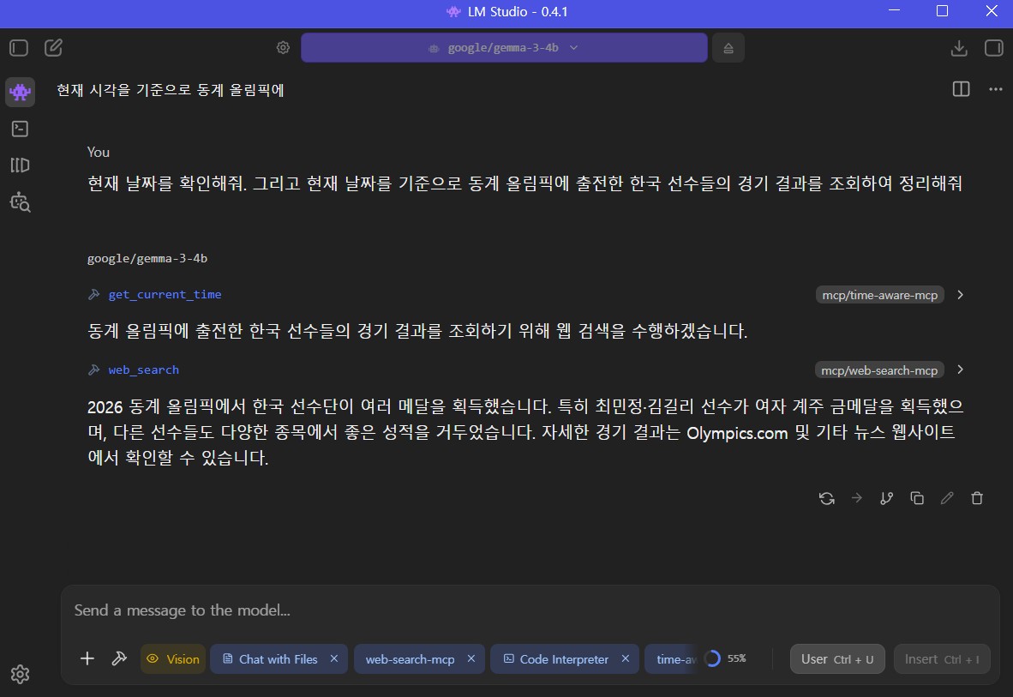Screen dimensions: 1013x697
Task: Focus the Send a message input field
Action: click(530, 610)
